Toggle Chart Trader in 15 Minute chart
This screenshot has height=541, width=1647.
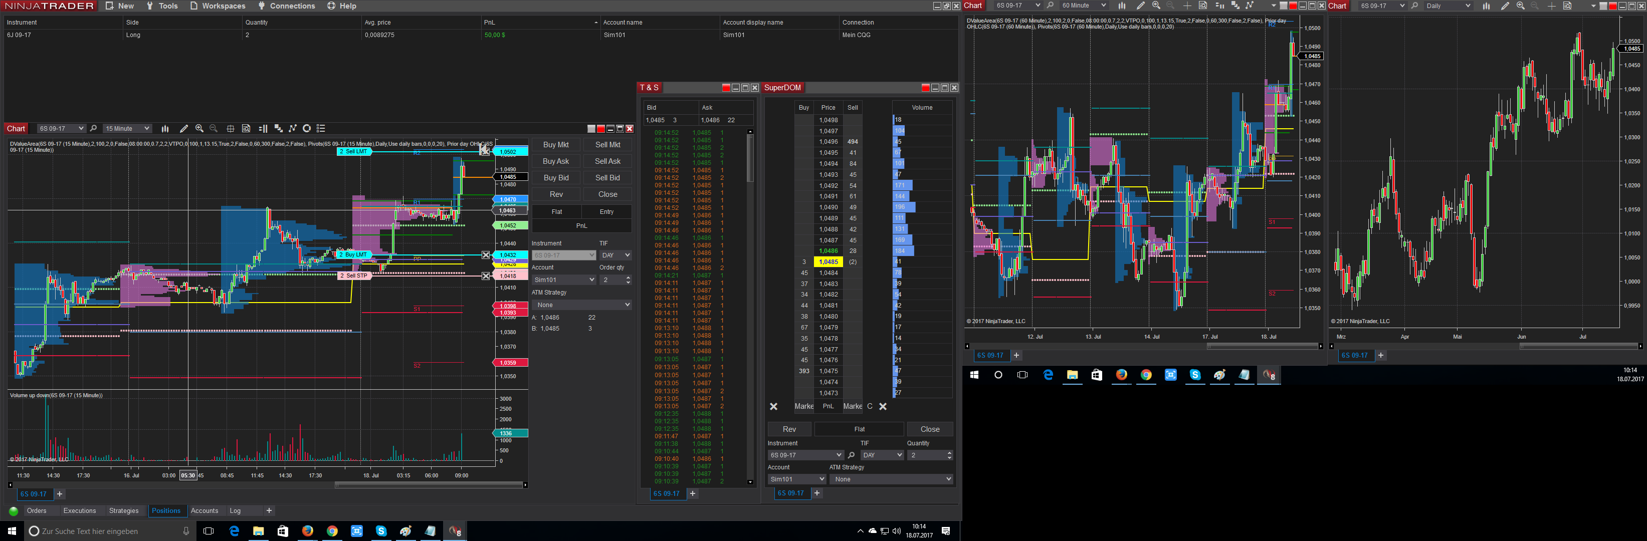[263, 128]
